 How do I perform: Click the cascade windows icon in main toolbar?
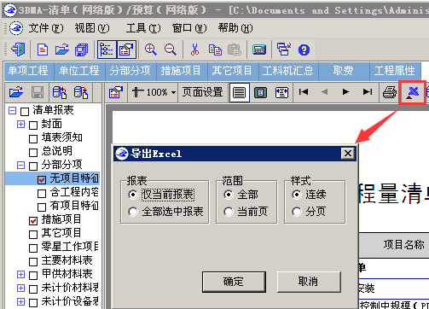pos(81,50)
